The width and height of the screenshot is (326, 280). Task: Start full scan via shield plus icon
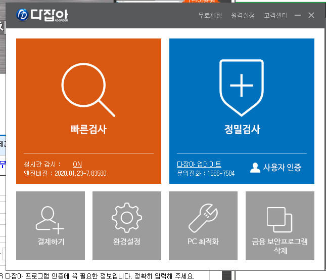pos(242,88)
